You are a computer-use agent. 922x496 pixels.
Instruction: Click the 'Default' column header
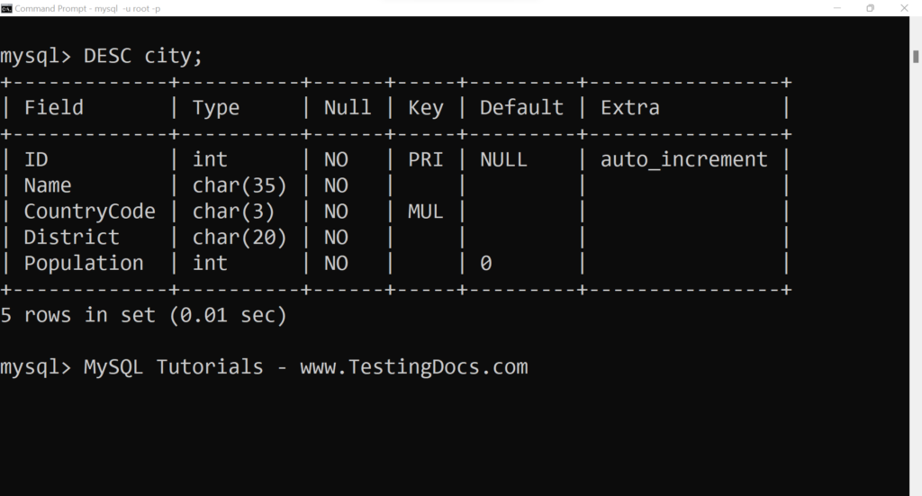tap(521, 108)
